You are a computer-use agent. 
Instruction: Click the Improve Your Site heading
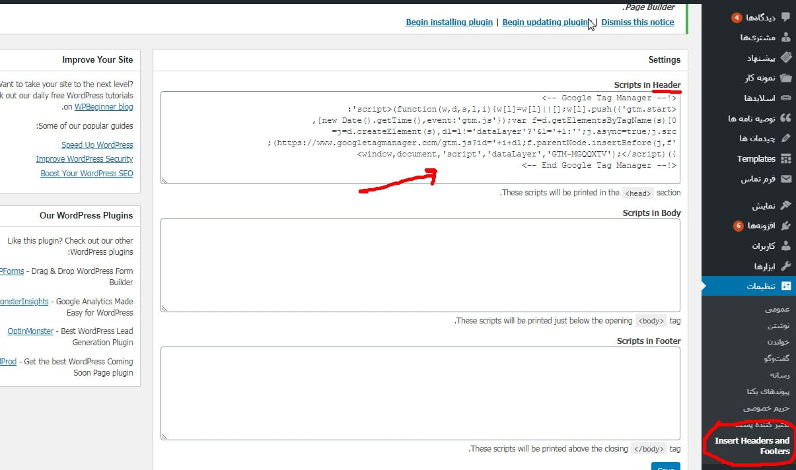point(98,59)
